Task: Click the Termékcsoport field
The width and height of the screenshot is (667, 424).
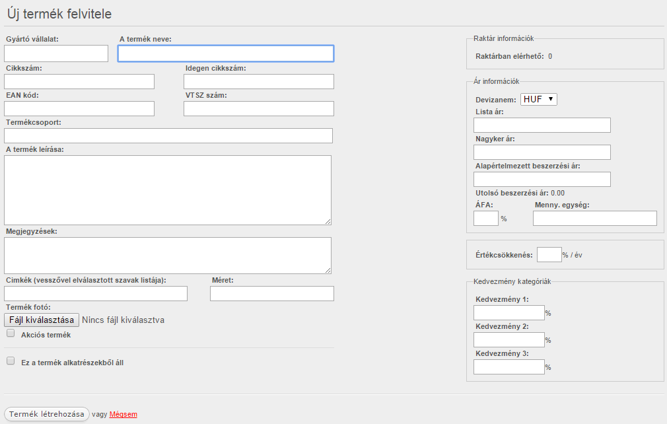Action: tap(168, 135)
